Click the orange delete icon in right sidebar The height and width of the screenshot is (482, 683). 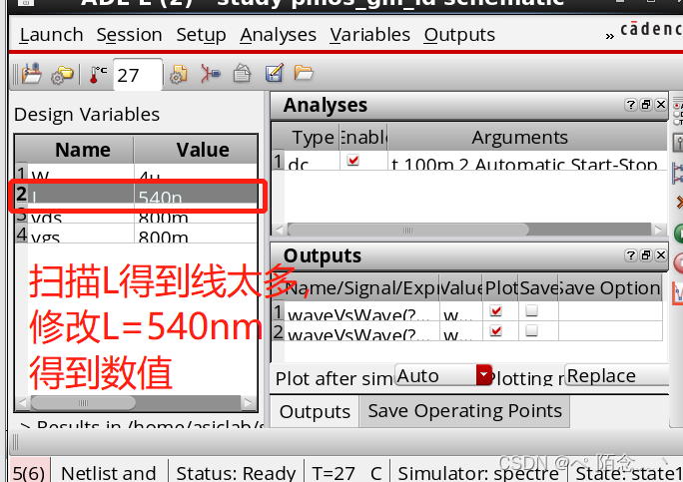tap(679, 202)
